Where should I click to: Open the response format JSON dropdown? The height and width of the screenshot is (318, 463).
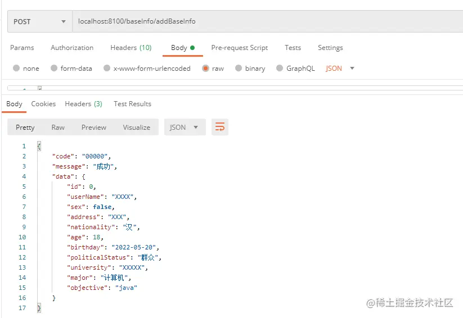(x=184, y=128)
